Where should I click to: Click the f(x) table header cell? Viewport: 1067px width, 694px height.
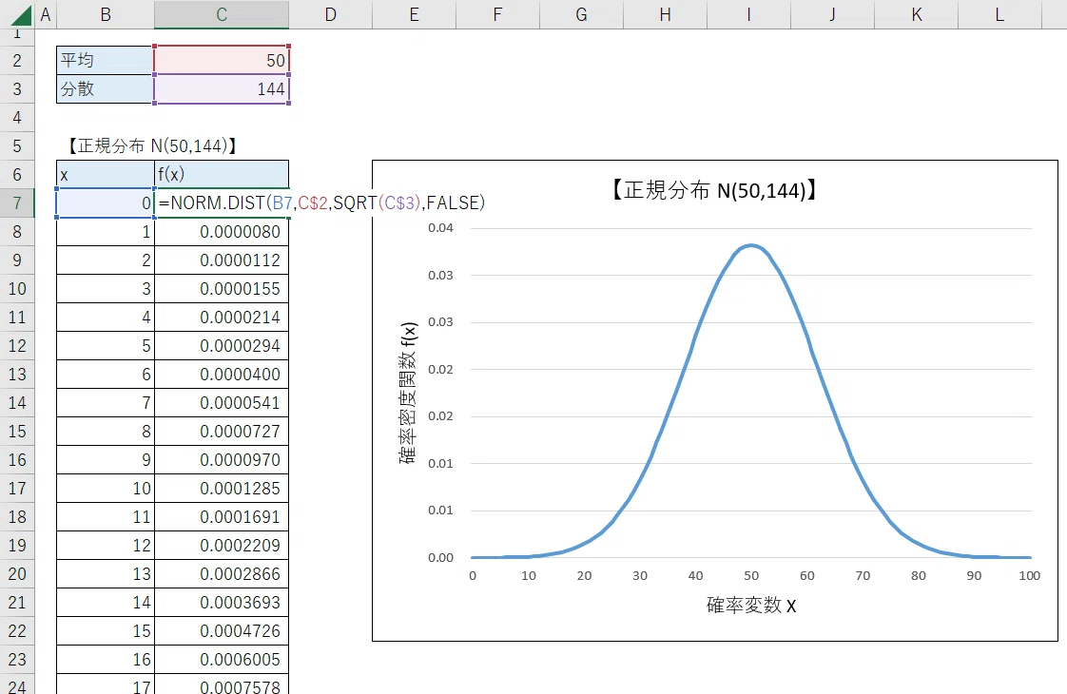pyautogui.click(x=222, y=174)
